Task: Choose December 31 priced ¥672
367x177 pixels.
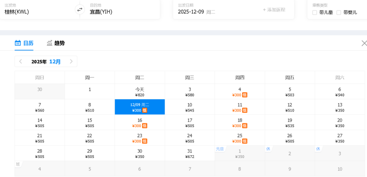Action: tap(190, 154)
